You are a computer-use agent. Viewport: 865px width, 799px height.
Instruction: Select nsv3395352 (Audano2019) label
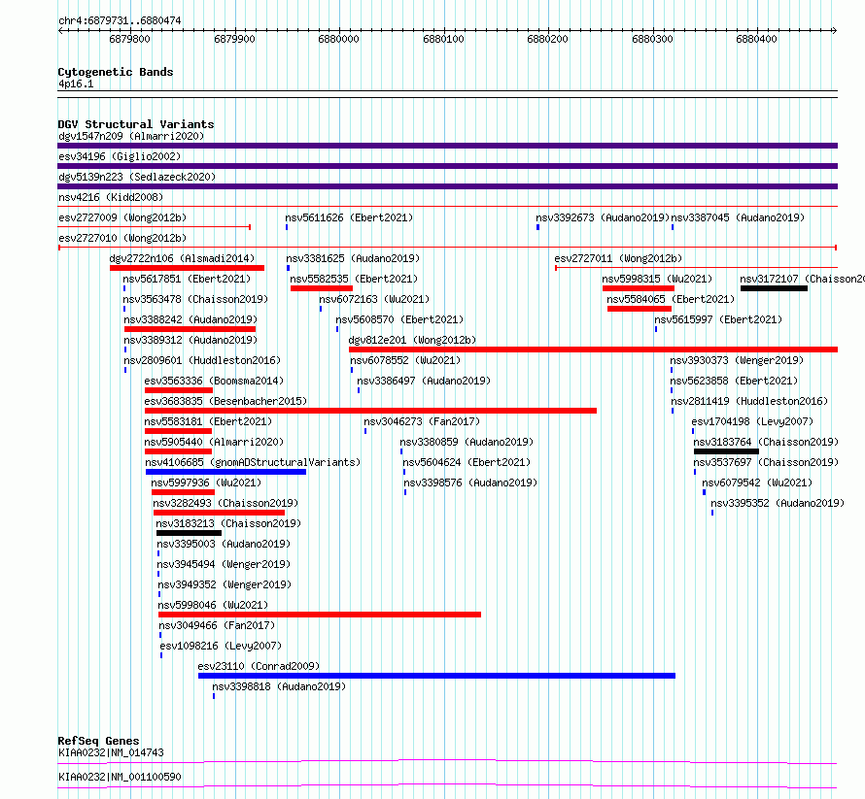tap(778, 503)
